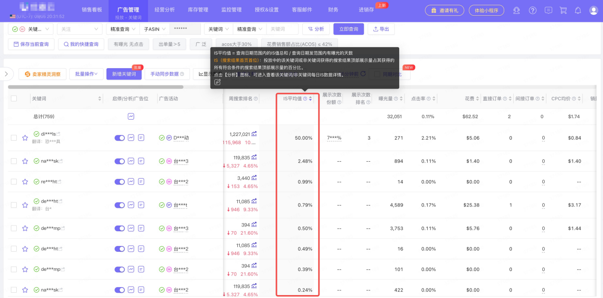This screenshot has height=298, width=603.
Task: Check the checkbox for the di***ls row
Action: (x=14, y=138)
